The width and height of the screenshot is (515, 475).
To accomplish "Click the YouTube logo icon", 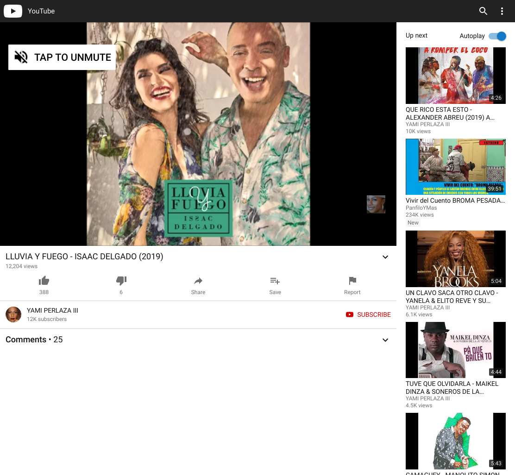I will tap(13, 11).
